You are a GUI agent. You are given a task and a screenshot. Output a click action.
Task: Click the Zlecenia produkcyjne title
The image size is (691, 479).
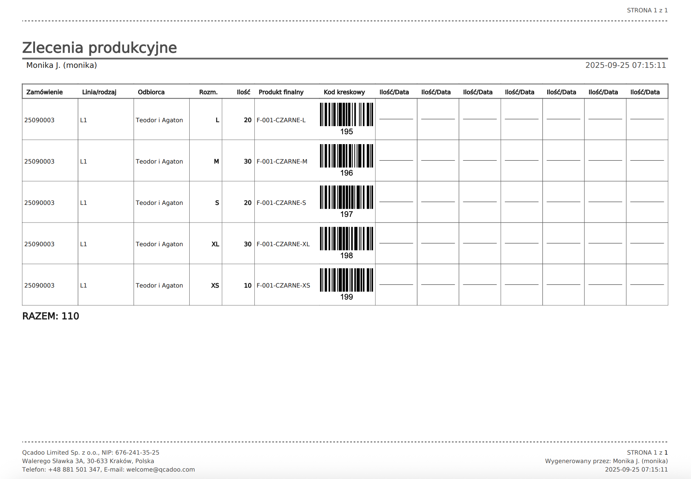(100, 48)
